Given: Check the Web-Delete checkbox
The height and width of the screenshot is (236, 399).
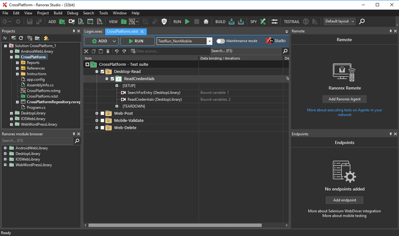Looking at the screenshot, I should pos(102,128).
